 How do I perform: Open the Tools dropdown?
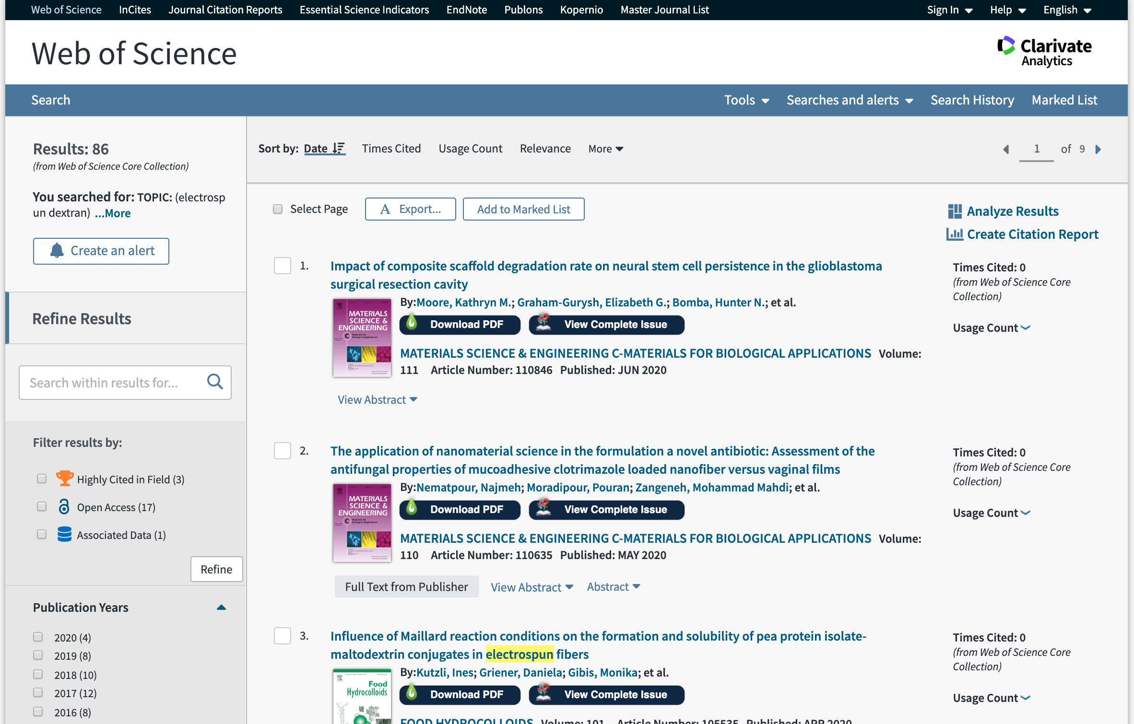746,100
